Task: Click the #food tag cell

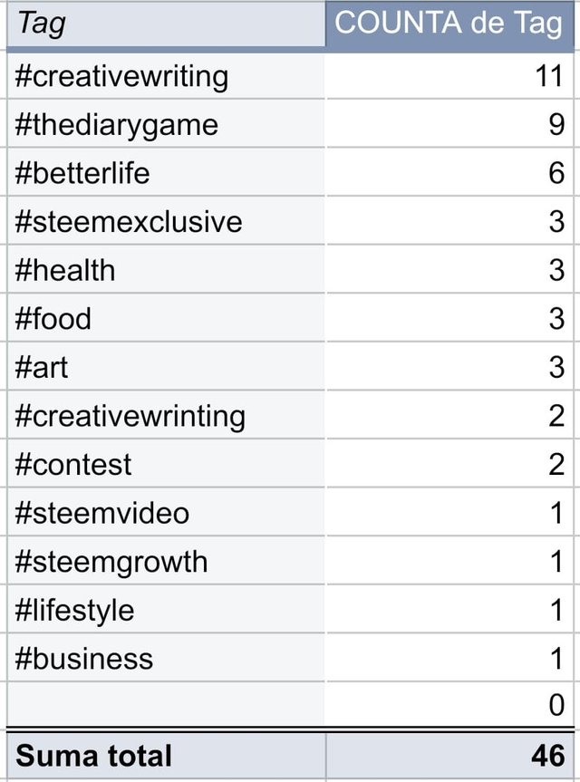Action: coord(166,318)
